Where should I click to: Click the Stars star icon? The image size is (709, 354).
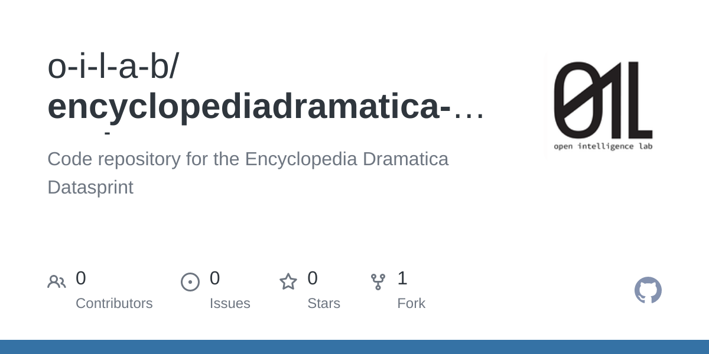tap(288, 282)
